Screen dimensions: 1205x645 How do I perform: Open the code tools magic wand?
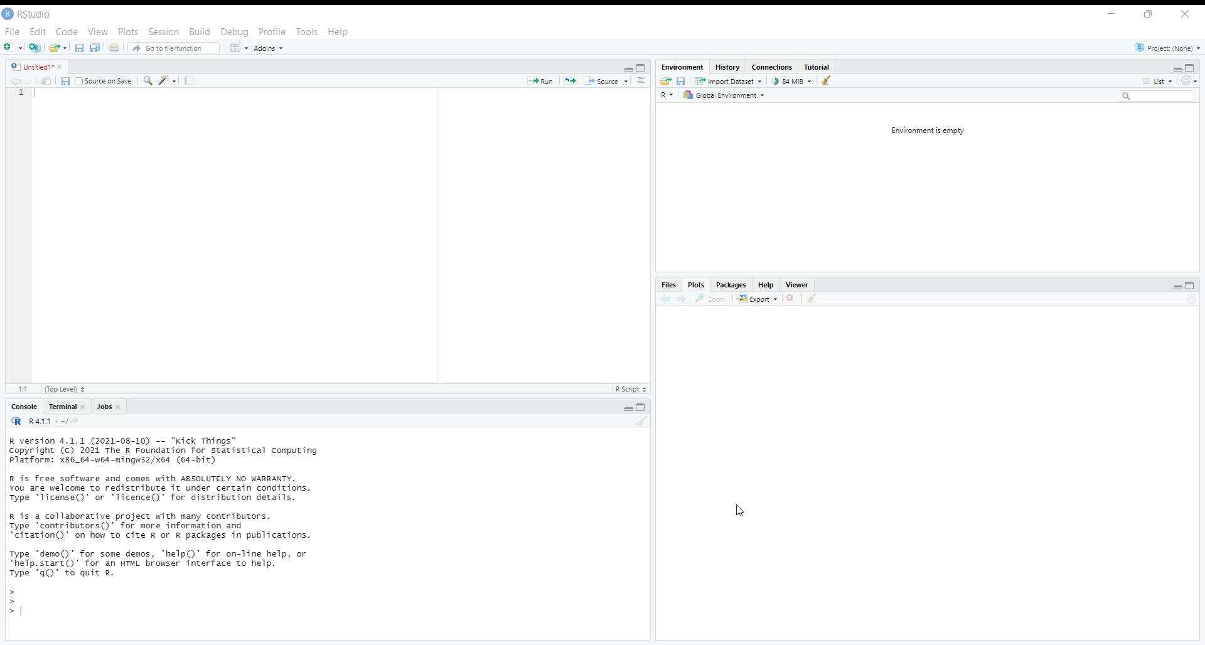(x=165, y=82)
